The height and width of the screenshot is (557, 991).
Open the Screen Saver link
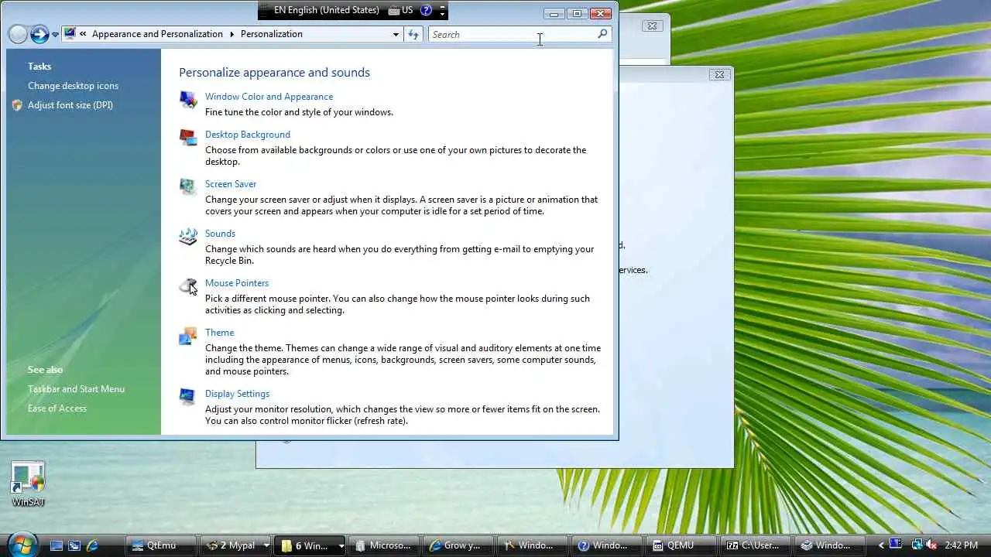[231, 184]
